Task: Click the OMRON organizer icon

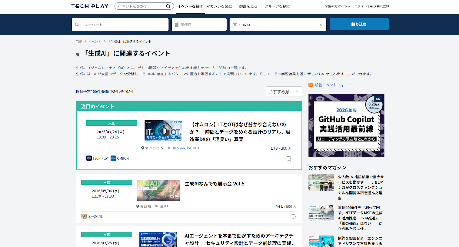Action: click(x=113, y=158)
